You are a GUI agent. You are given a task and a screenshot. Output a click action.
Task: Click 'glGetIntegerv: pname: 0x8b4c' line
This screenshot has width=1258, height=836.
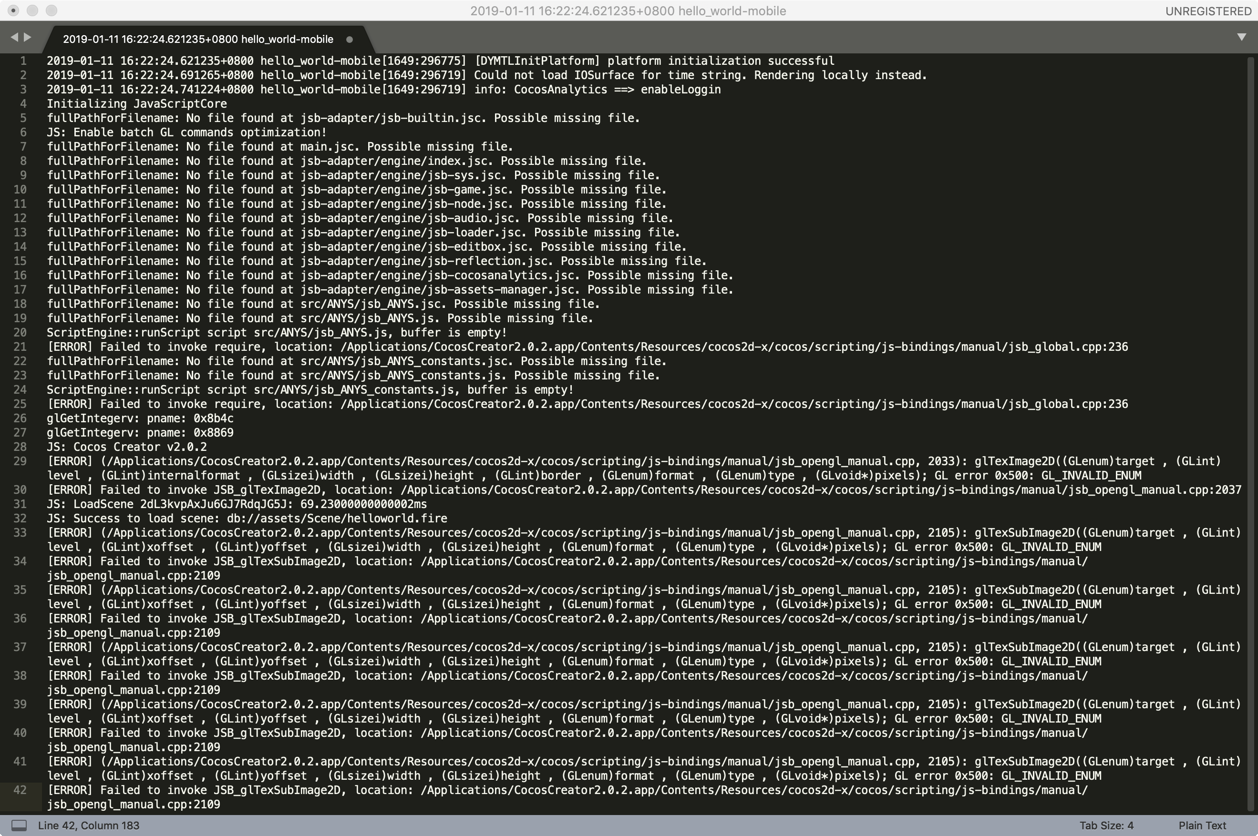click(x=140, y=418)
